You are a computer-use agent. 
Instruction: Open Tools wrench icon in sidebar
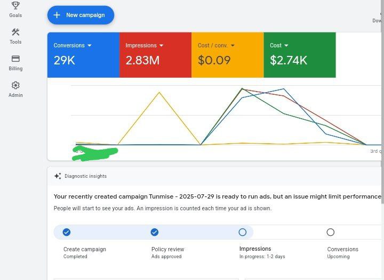point(15,32)
